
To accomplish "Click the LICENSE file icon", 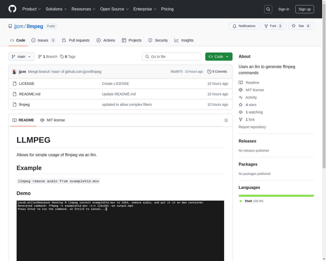I will tap(15, 84).
